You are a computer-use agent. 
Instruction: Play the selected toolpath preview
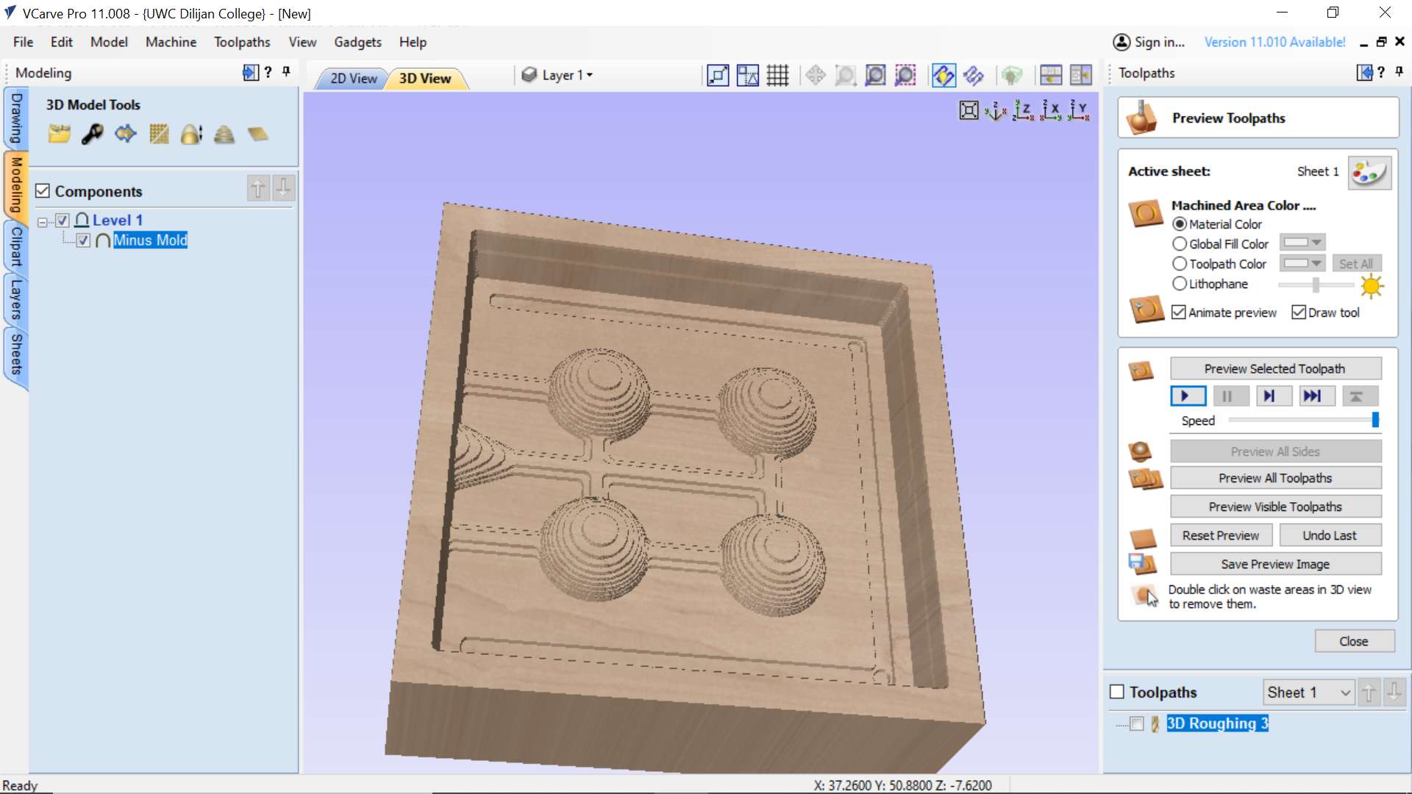pyautogui.click(x=1187, y=396)
